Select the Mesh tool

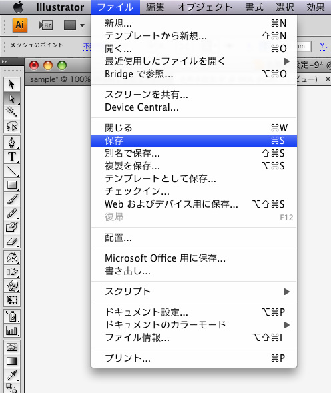[x=12, y=347]
